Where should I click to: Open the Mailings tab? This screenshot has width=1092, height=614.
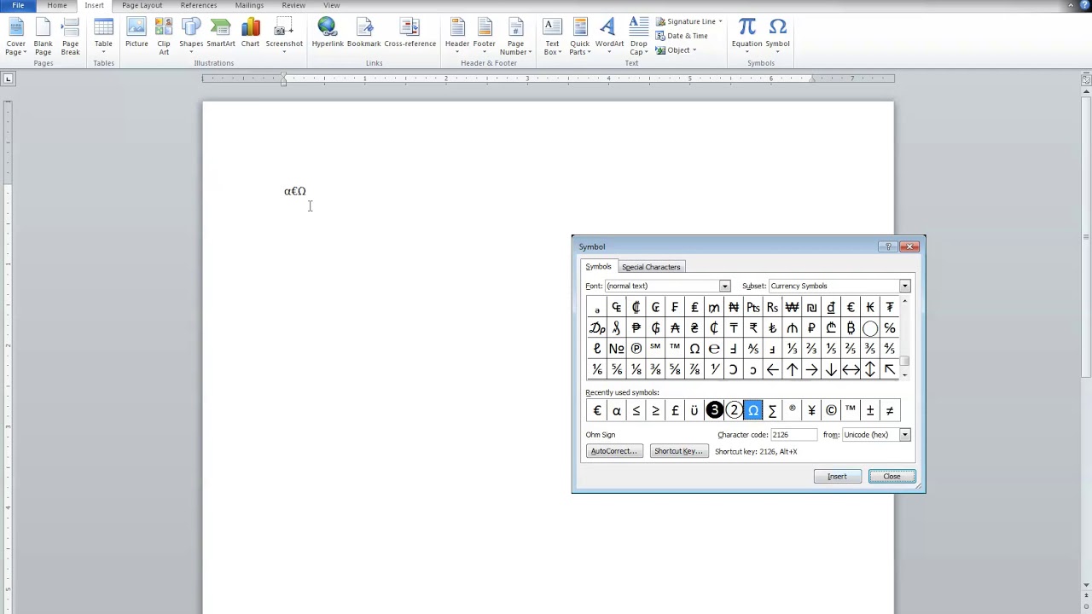pos(249,5)
